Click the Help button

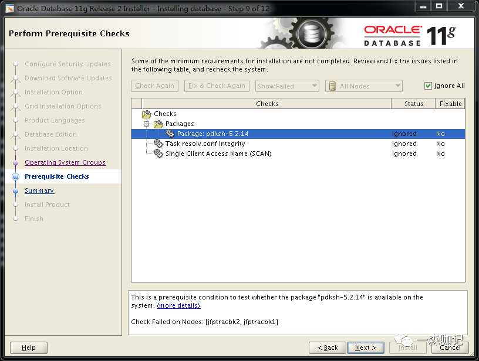pyautogui.click(x=29, y=348)
